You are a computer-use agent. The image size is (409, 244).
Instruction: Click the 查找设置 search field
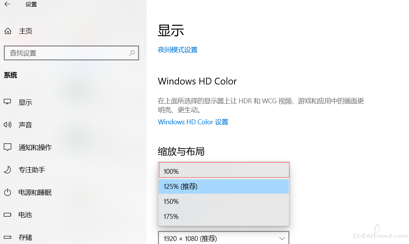coord(71,53)
